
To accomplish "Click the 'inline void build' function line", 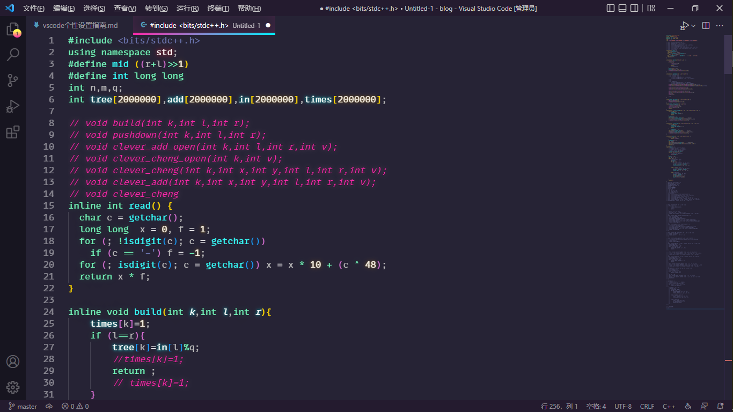I will pyautogui.click(x=170, y=312).
